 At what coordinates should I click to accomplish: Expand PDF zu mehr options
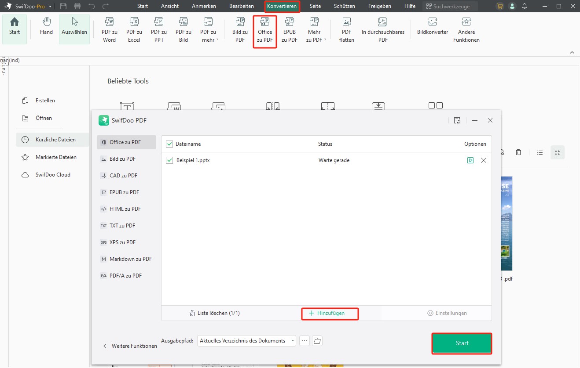click(208, 30)
